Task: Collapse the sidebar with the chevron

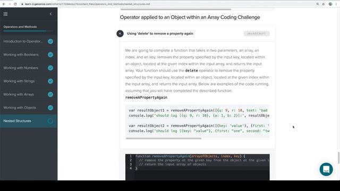Action: click(x=51, y=14)
